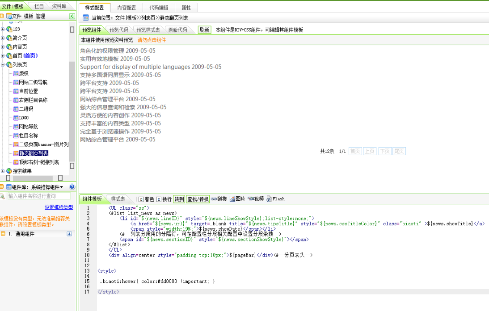Open help icon beside 组件库 header
This screenshot has width=489, height=311.
(x=72, y=187)
